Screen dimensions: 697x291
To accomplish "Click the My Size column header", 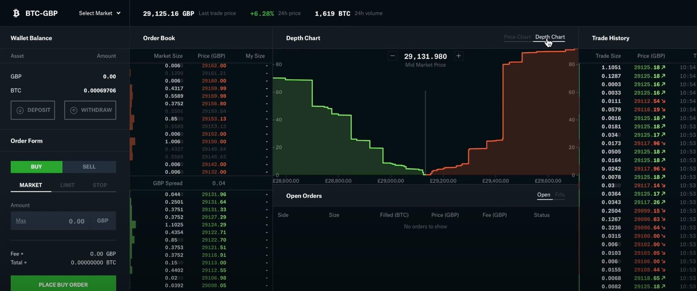I will point(255,56).
